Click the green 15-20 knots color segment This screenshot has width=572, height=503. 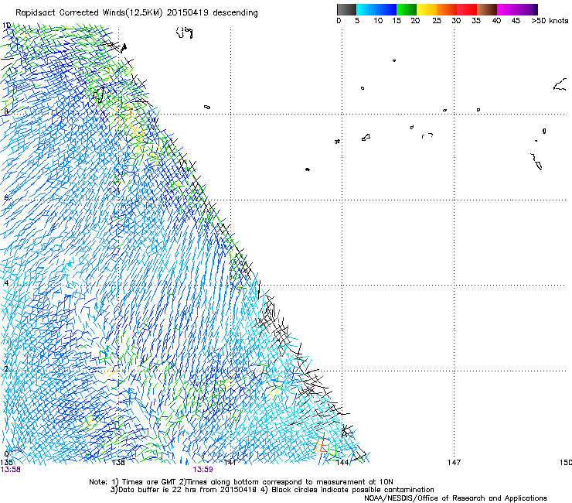coord(407,9)
